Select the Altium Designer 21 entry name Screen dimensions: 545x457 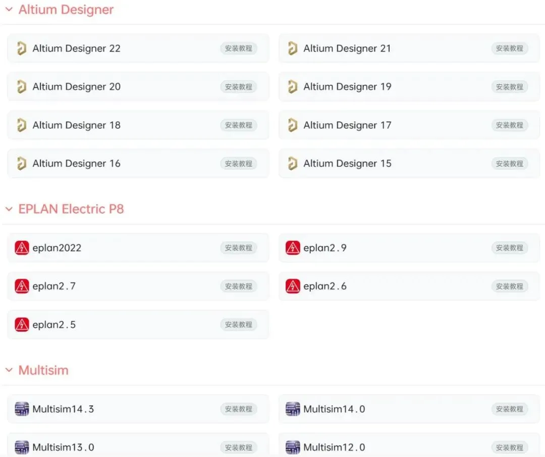(x=347, y=48)
